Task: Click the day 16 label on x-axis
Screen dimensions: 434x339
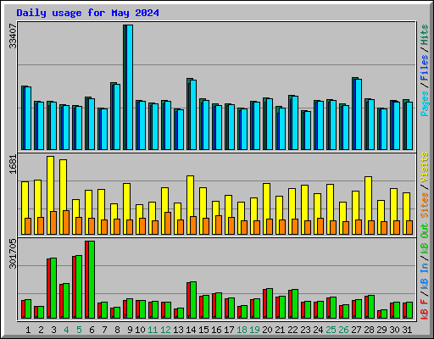Action: tap(216, 330)
